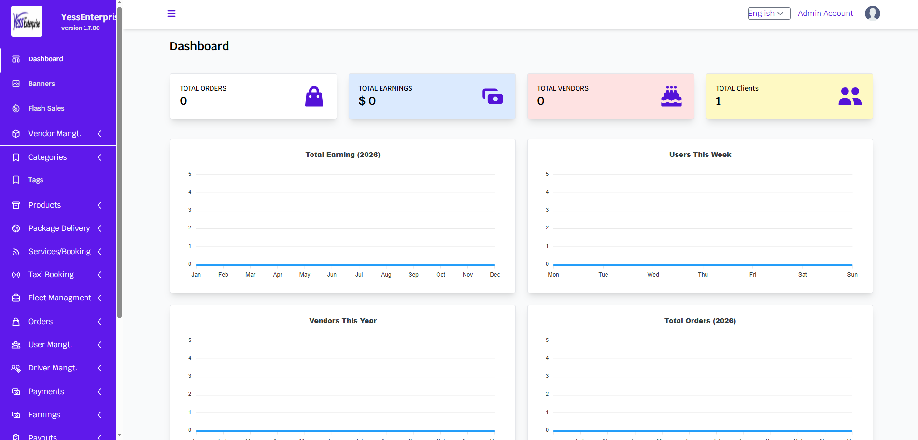Image resolution: width=918 pixels, height=440 pixels.
Task: Click the cake icon in Total Vendors
Action: [671, 97]
